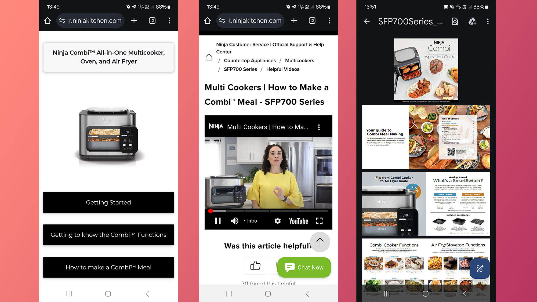Image resolution: width=537 pixels, height=302 pixels.
Task: Tap the pause playback control
Action: (218, 220)
